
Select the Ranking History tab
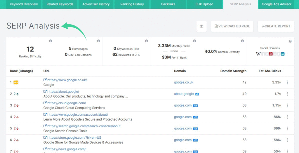click(132, 4)
